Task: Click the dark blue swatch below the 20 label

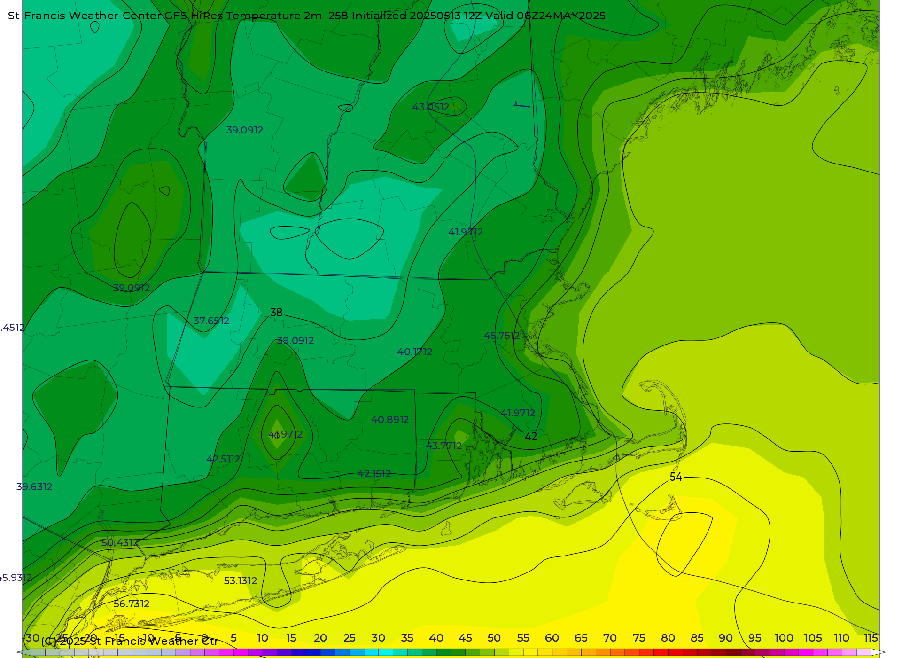Action: pos(313,652)
